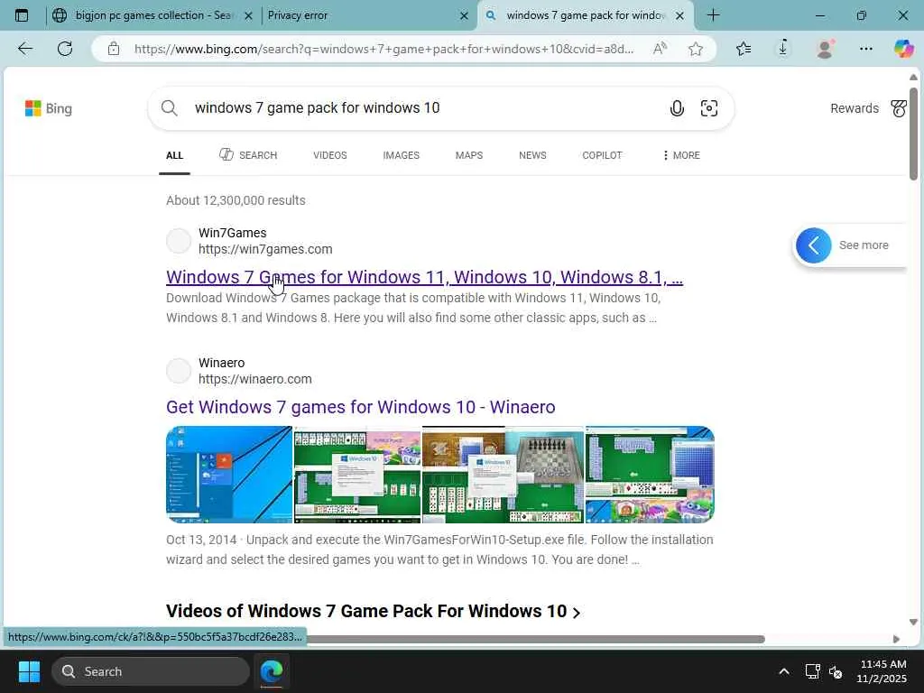924x693 pixels.
Task: Open the tab actions menu icon
Action: (x=22, y=15)
